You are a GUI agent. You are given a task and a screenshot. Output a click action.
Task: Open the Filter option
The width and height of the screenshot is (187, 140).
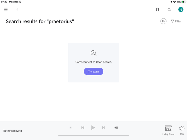coord(176,21)
